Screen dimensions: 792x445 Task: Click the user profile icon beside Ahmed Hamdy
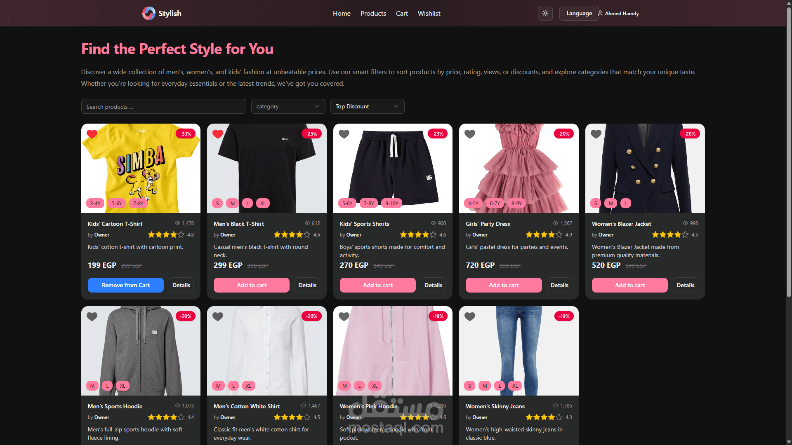[600, 13]
